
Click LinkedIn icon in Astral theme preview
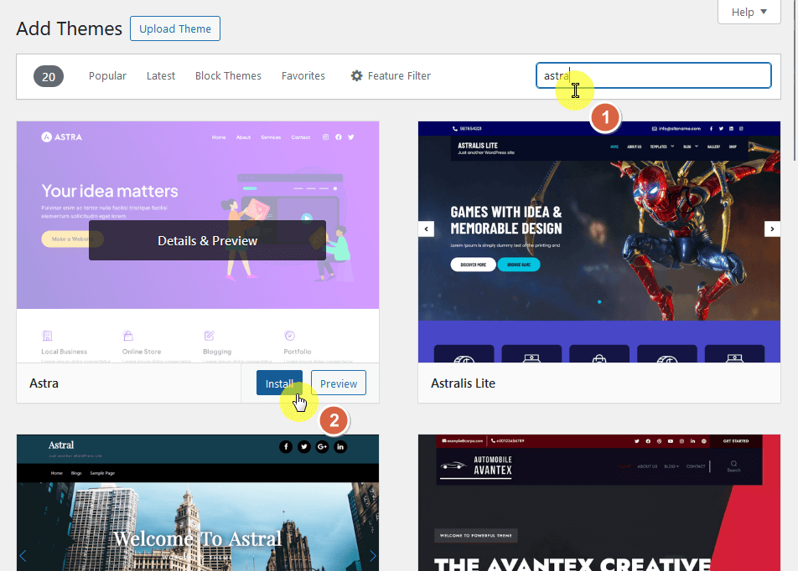click(340, 447)
